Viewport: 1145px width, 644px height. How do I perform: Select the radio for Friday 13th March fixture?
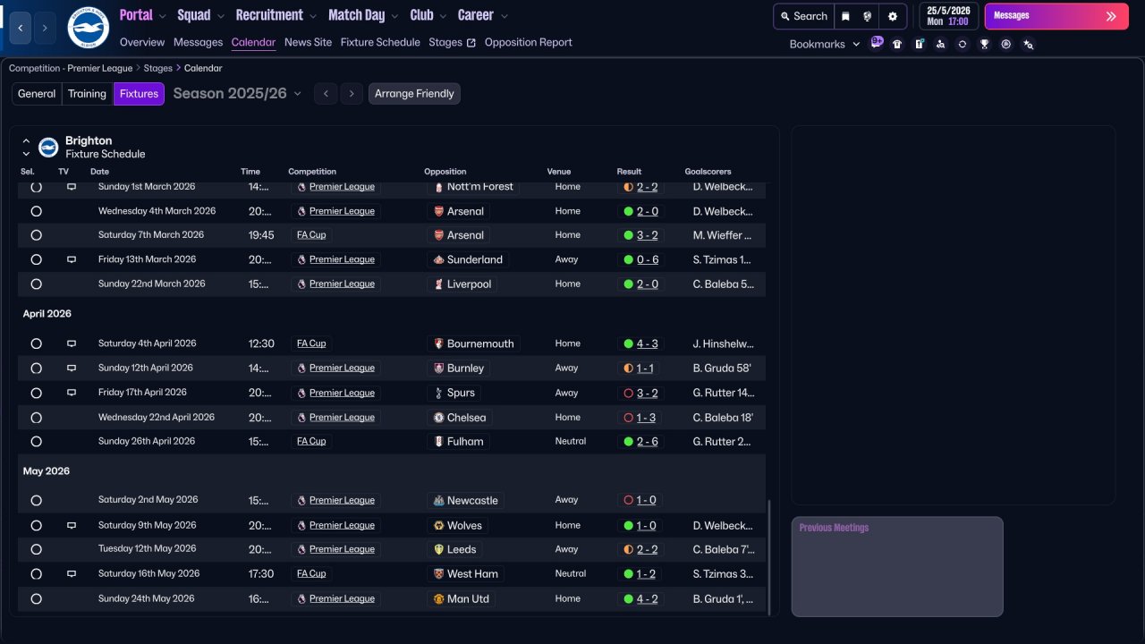point(36,259)
